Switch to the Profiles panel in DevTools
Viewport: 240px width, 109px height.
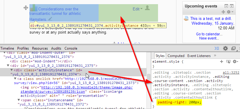click(23, 48)
